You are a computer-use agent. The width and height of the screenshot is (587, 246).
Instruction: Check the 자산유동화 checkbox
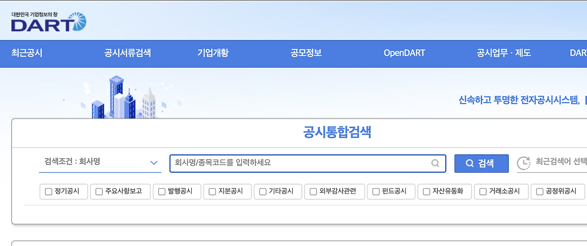point(426,192)
